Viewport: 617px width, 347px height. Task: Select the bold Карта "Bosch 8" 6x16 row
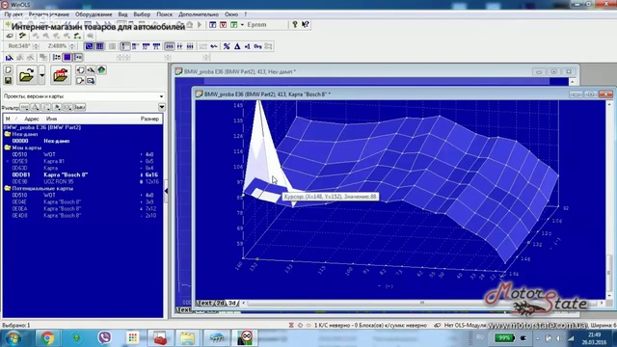point(83,174)
